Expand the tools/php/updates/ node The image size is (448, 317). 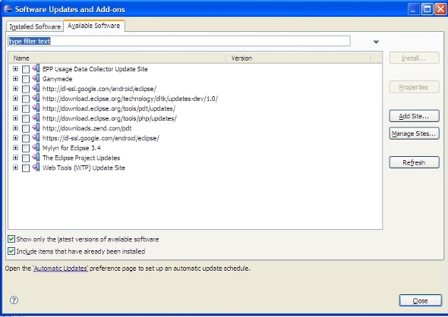pos(15,118)
